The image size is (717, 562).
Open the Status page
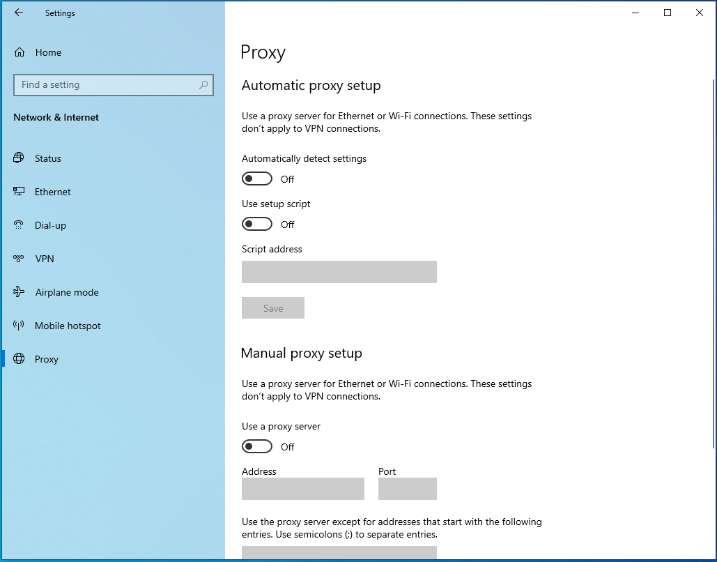point(114,158)
